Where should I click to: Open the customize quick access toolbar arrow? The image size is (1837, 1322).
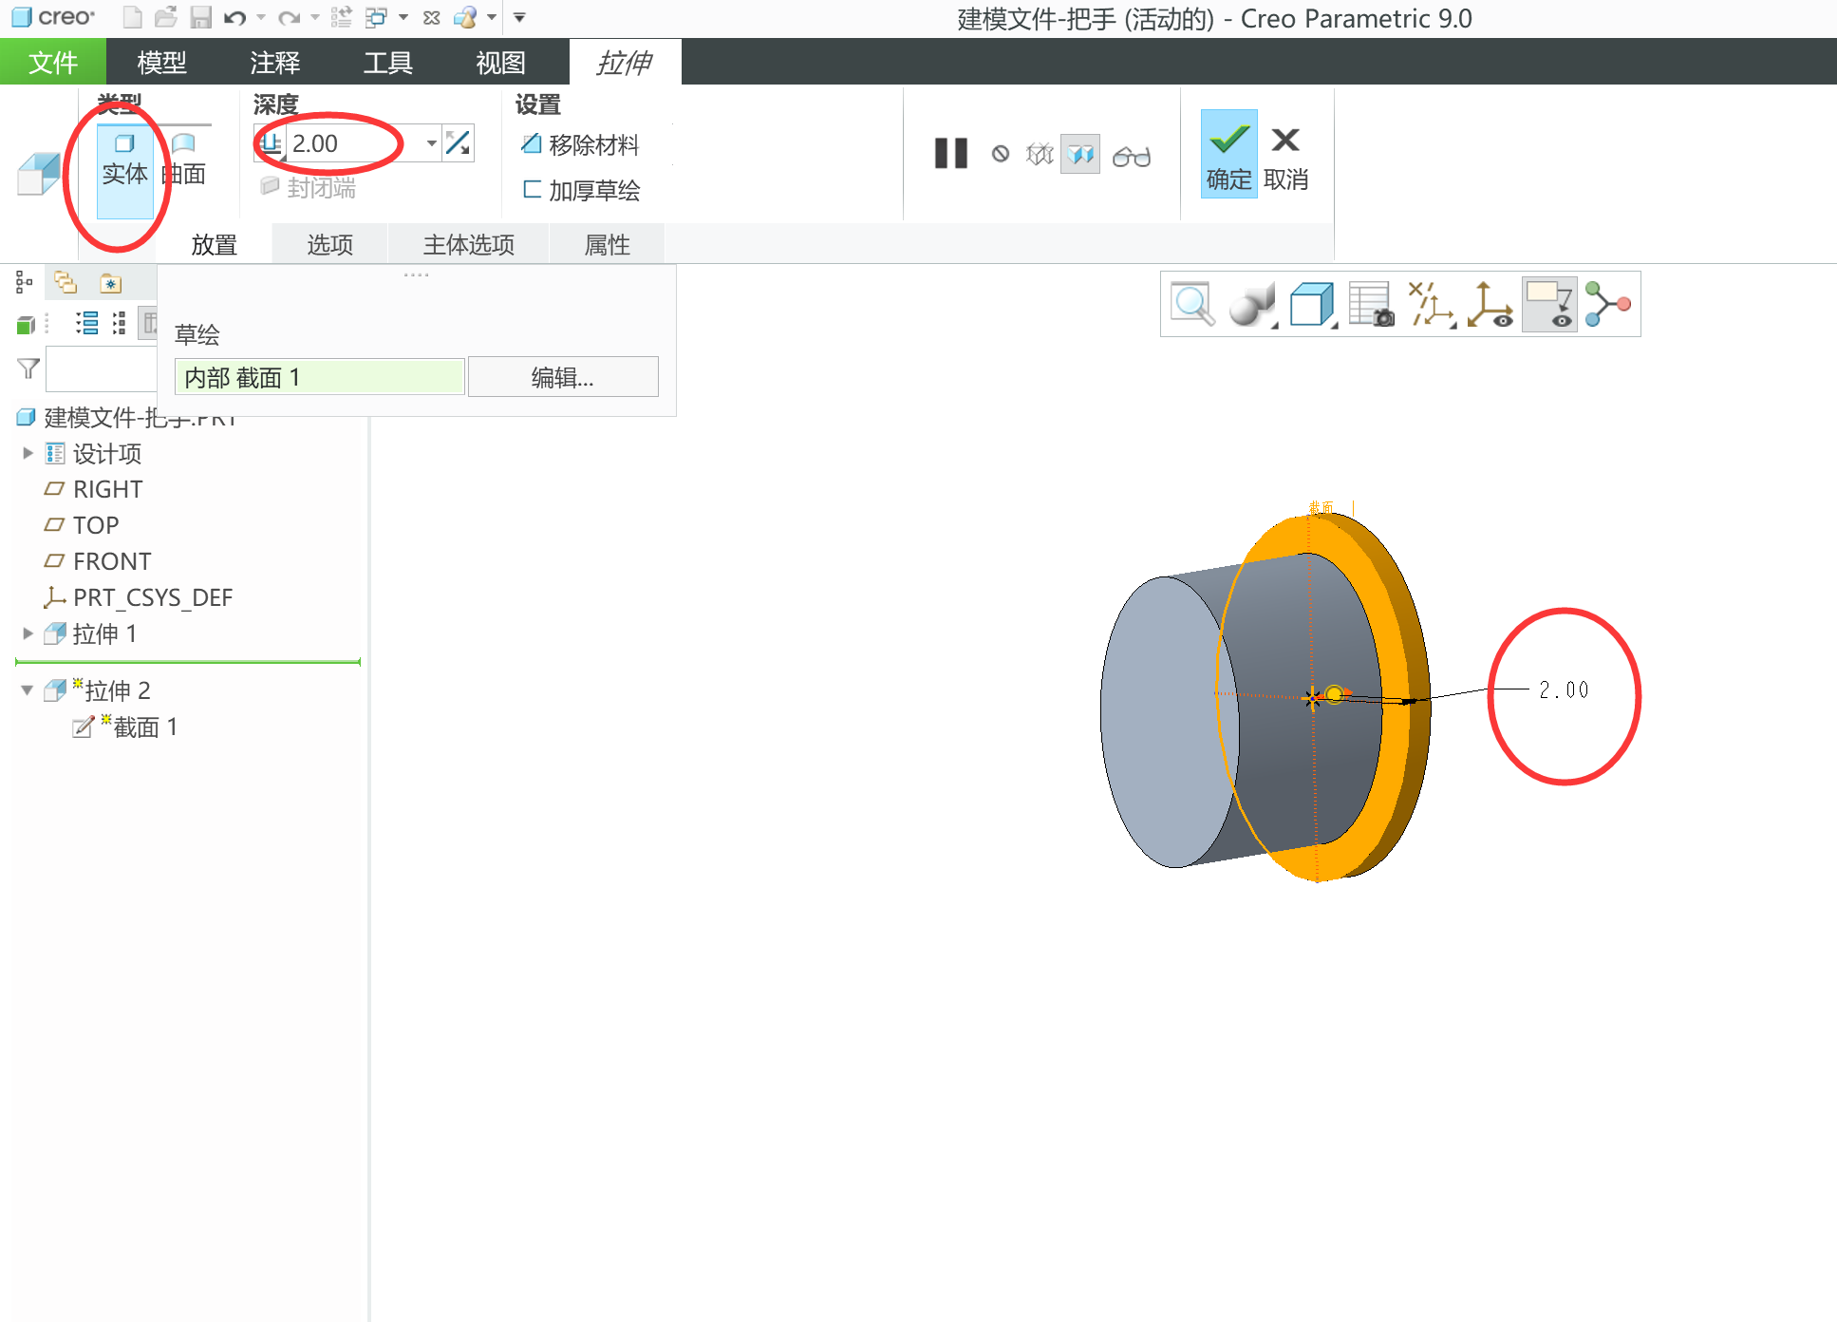tap(519, 17)
